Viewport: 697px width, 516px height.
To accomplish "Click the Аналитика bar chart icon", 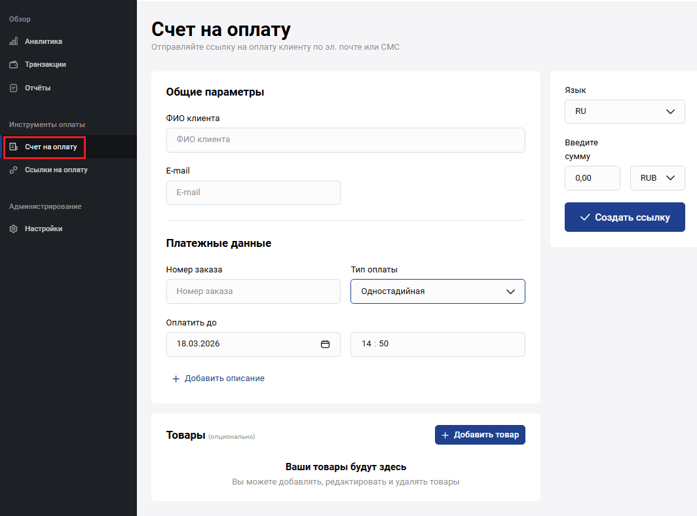I will click(13, 41).
